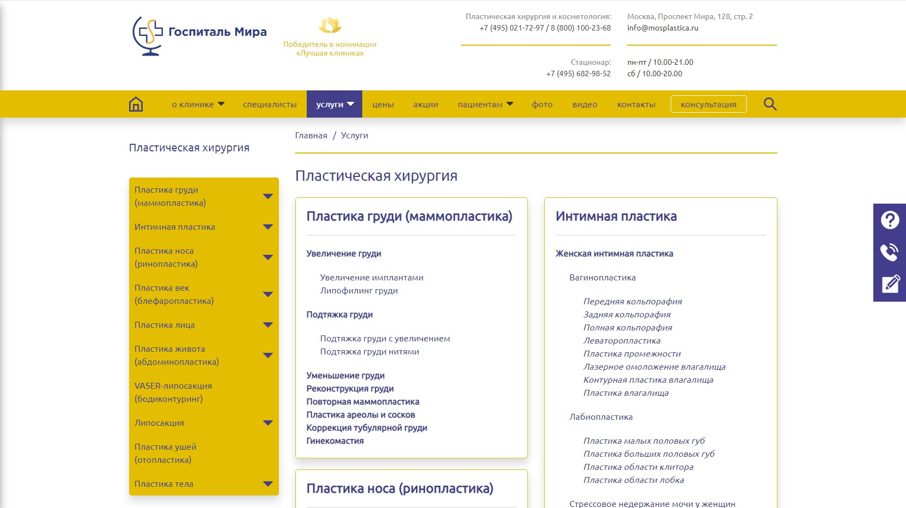
Task: Open the 'о клинике' dropdown menu
Action: (x=198, y=105)
